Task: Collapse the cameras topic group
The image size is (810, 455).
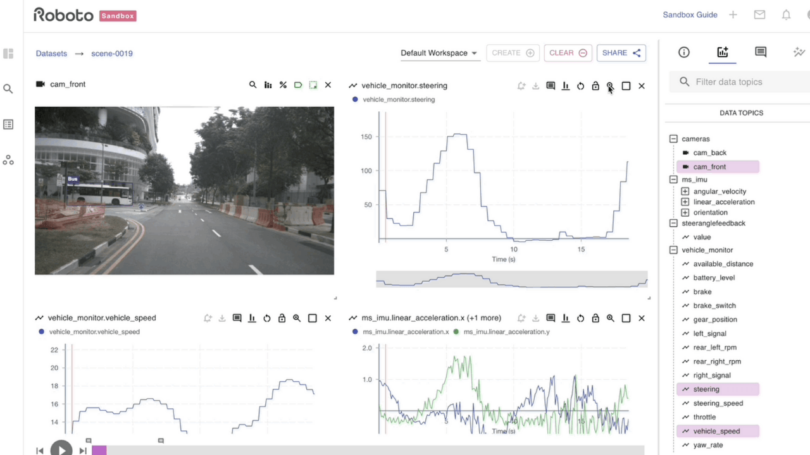Action: (673, 139)
